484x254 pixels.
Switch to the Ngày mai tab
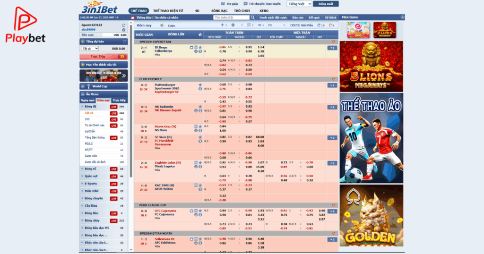87,100
